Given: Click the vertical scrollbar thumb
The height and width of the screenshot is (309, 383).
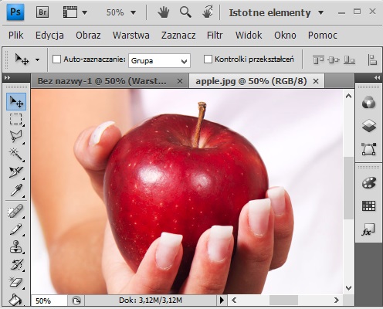Looking at the screenshot, I should 348,188.
